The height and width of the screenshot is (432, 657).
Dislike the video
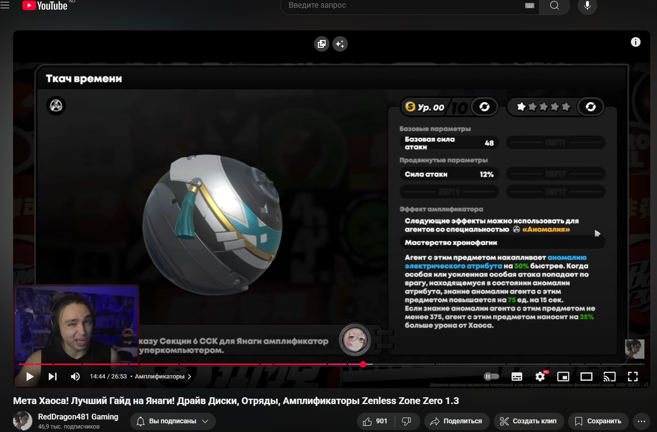point(407,421)
